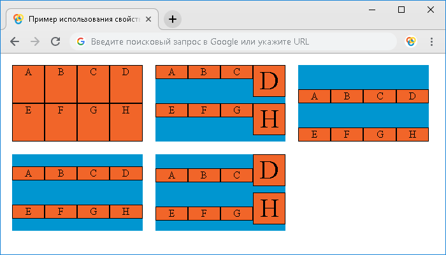
Task: Click the forward navigation arrow
Action: (x=35, y=41)
